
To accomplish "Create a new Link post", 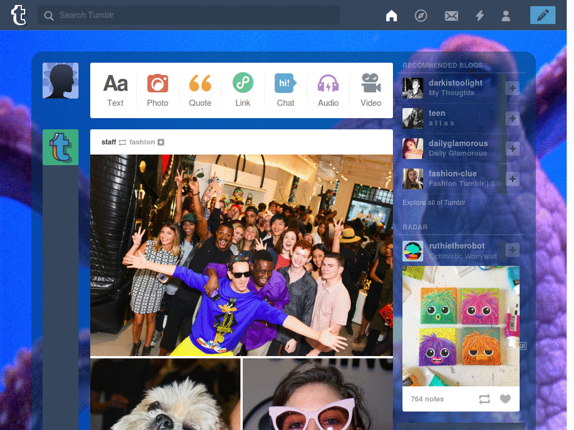I will pos(243,90).
